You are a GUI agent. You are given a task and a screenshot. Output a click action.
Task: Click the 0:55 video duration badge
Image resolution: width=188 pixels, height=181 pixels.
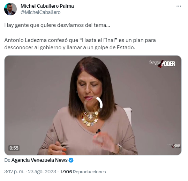14,148
